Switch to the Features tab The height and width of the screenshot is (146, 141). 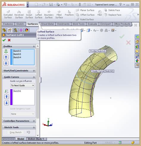tap(8, 24)
